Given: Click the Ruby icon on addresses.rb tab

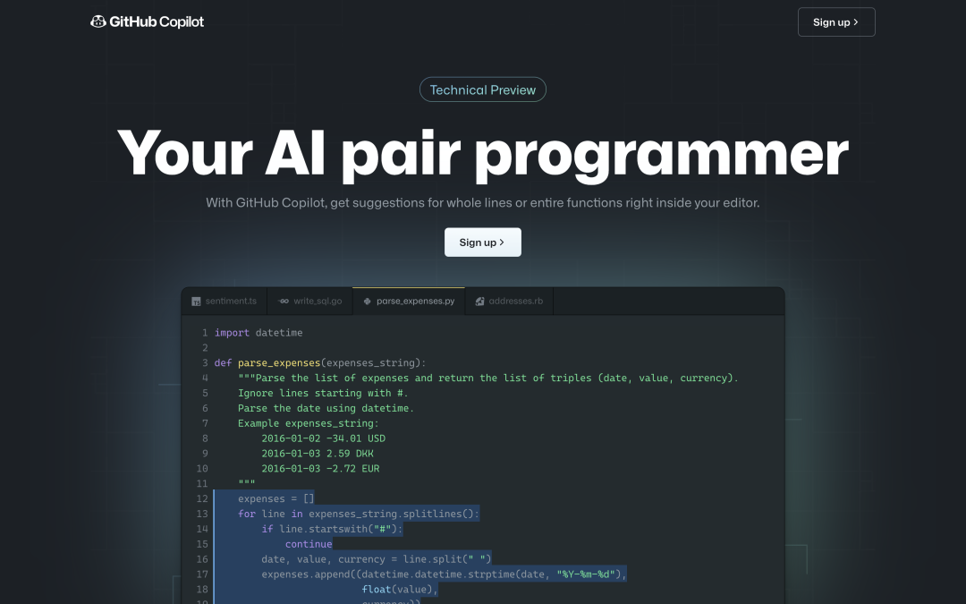Looking at the screenshot, I should pyautogui.click(x=480, y=301).
